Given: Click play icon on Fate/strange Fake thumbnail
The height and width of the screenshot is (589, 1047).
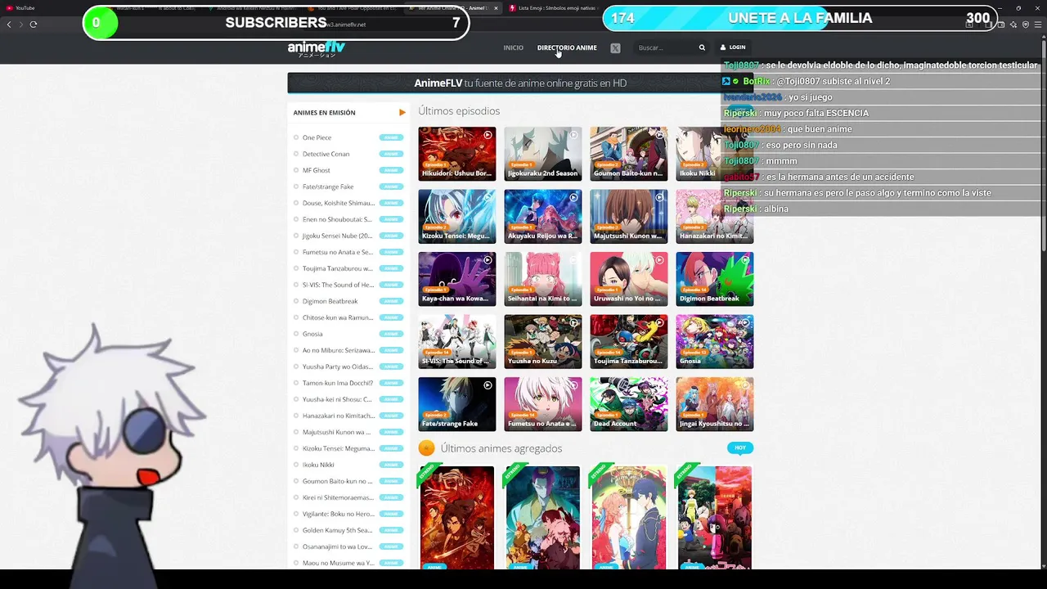Looking at the screenshot, I should [x=488, y=385].
